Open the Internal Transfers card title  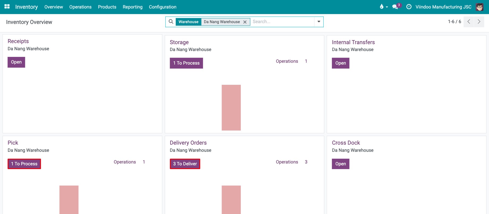tap(353, 42)
